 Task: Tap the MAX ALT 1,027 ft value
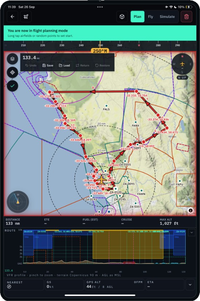(169, 223)
